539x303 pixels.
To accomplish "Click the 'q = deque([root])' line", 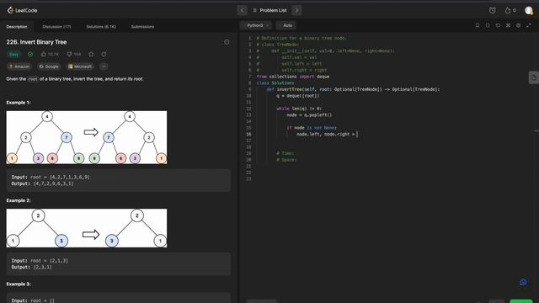I will (x=298, y=96).
